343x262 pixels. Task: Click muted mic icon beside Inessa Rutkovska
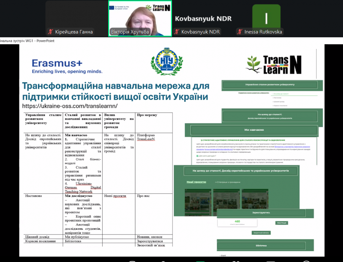click(240, 32)
